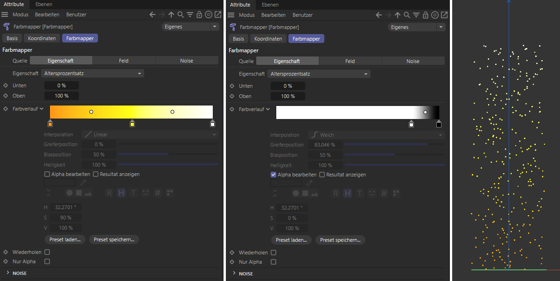Select black gradient knot in right panel
560x281 pixels.
click(x=439, y=124)
